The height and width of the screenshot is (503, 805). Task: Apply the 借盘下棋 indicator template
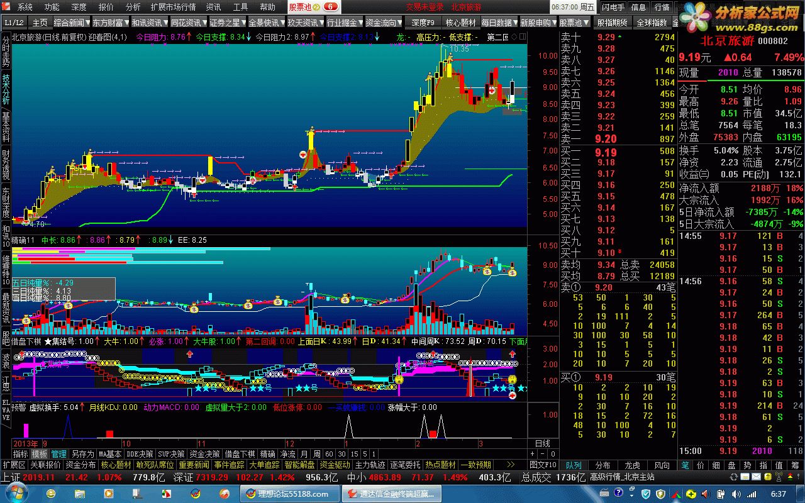(x=240, y=454)
